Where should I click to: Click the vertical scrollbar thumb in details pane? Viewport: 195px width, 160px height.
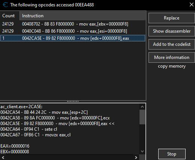(142, 117)
